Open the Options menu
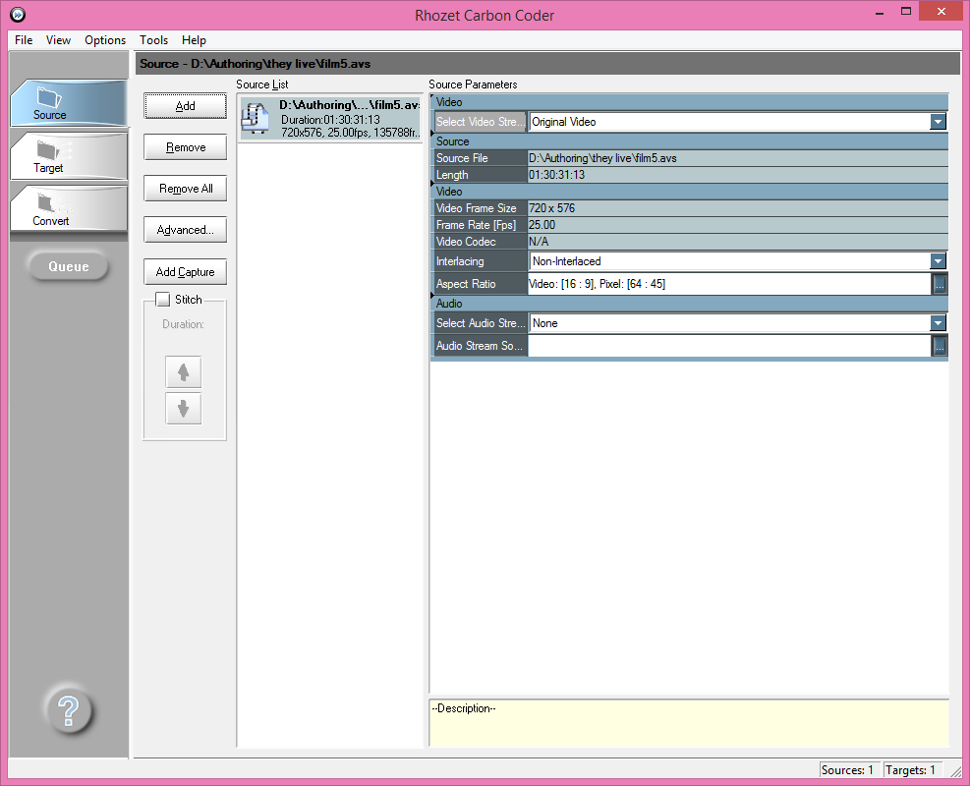The image size is (970, 786). [105, 40]
